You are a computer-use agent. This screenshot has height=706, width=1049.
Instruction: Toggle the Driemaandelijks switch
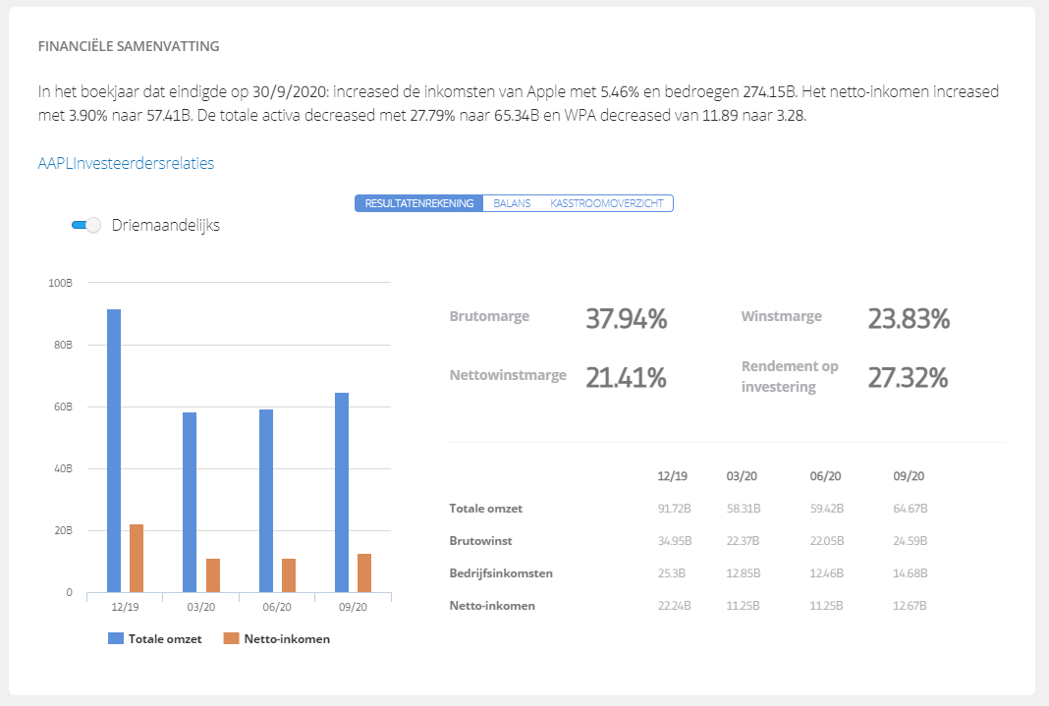[86, 225]
